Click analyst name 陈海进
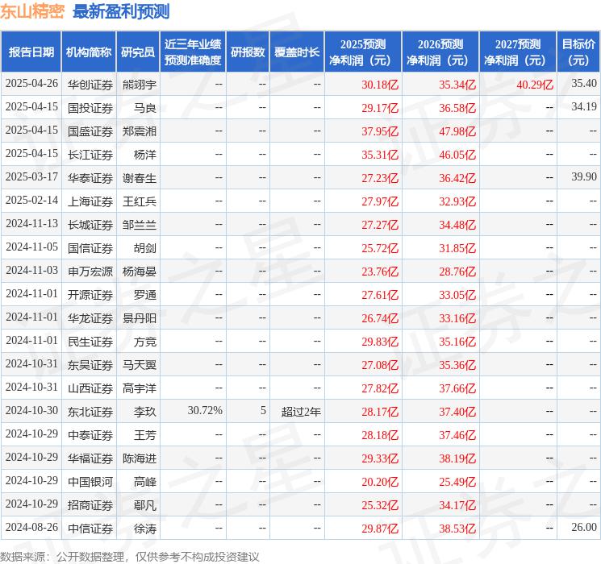The image size is (601, 564). coord(140,458)
